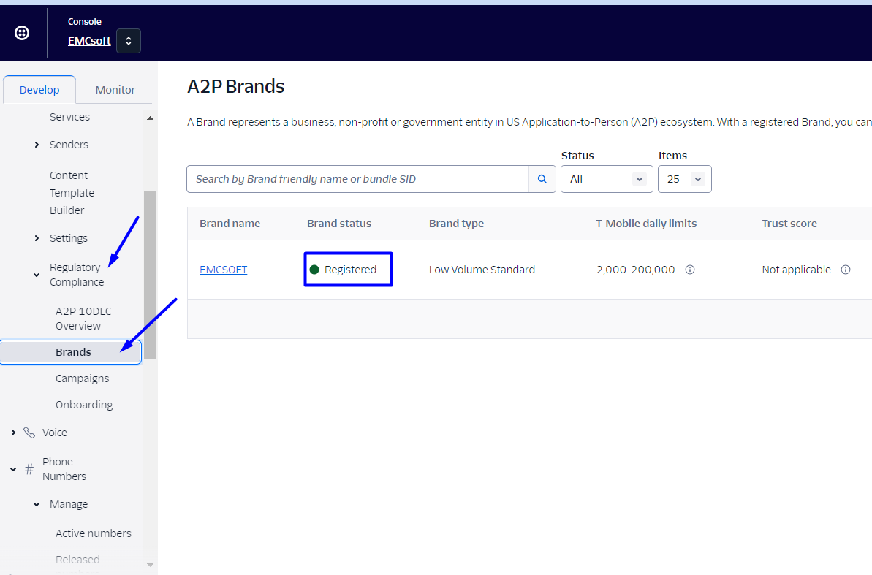Click the sidebar vertical scrollbar thumb
872x575 pixels.
pos(150,274)
